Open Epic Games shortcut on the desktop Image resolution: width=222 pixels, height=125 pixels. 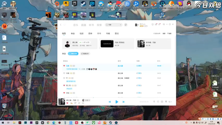[75, 5]
